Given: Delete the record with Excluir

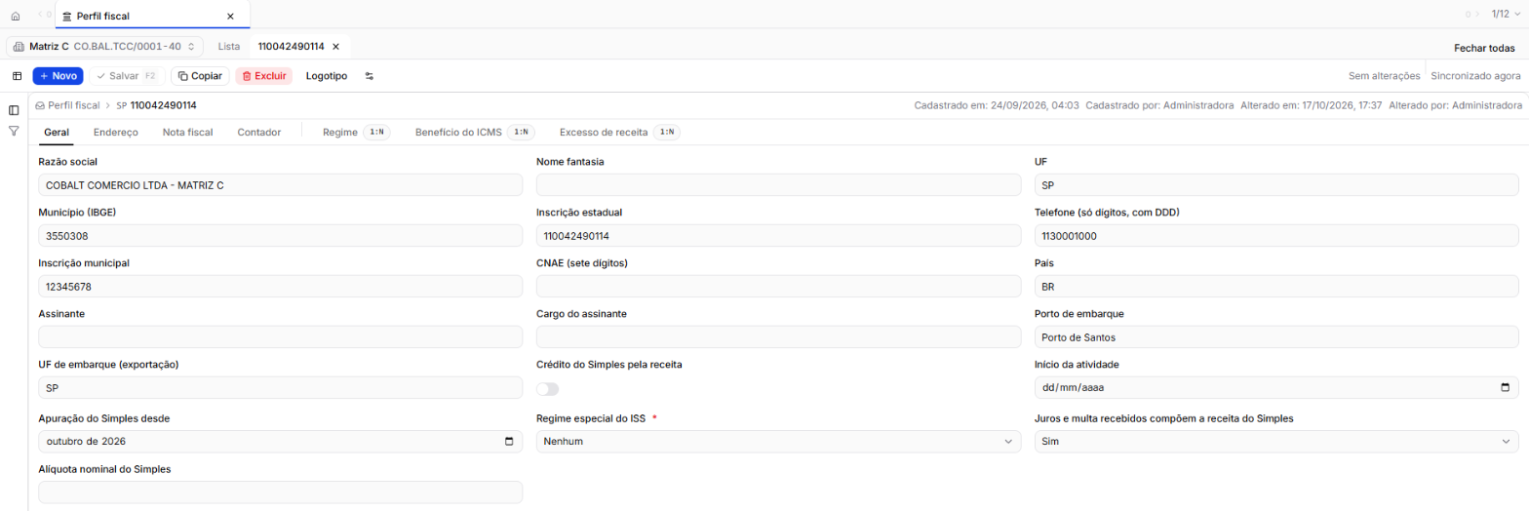Looking at the screenshot, I should click(263, 75).
